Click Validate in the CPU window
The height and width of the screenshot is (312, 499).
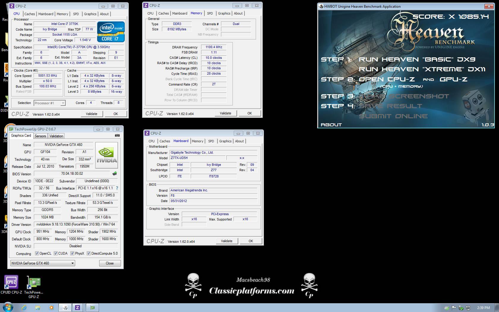coord(91,114)
